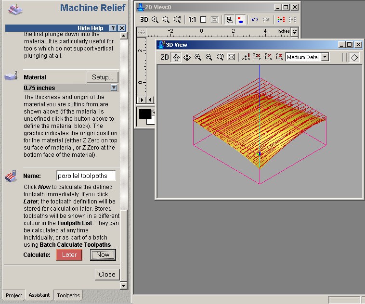The width and height of the screenshot is (365, 304).
Task: Click the colour link icon in 2D View
Action: tap(281, 20)
